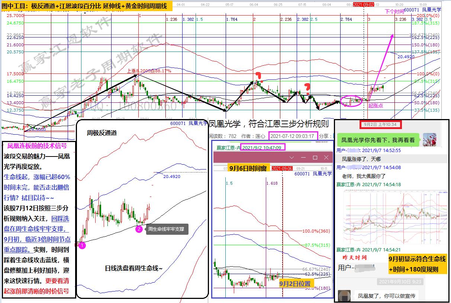The image size is (451, 303).
Task: Close the inset chart window
Action: pos(326,158)
